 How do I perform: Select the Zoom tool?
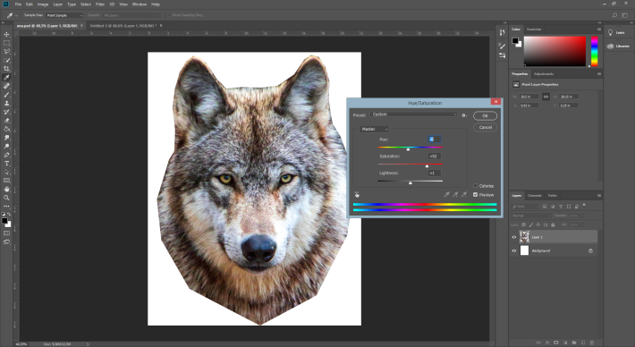coord(6,198)
